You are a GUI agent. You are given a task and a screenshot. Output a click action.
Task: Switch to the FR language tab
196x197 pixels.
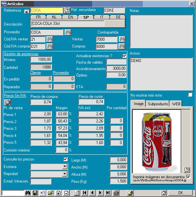pyautogui.click(x=38, y=17)
